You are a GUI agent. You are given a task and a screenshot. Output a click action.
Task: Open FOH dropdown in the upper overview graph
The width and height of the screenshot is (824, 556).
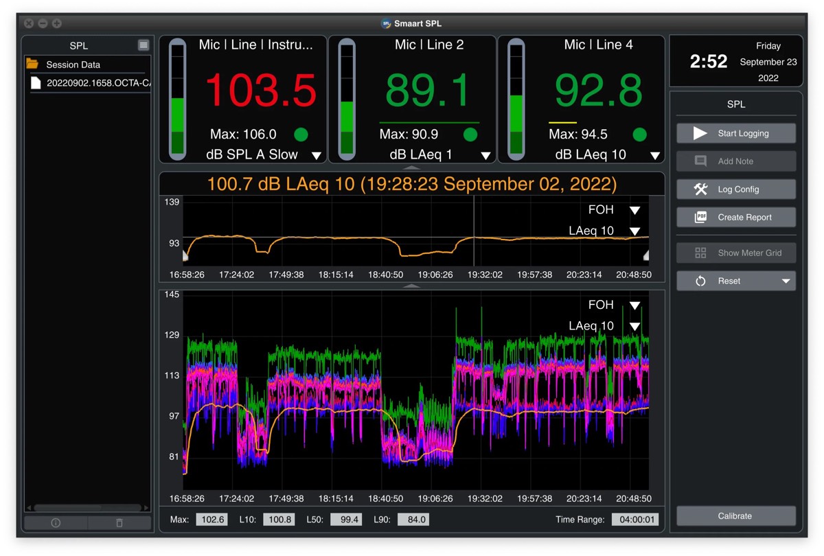pos(635,210)
